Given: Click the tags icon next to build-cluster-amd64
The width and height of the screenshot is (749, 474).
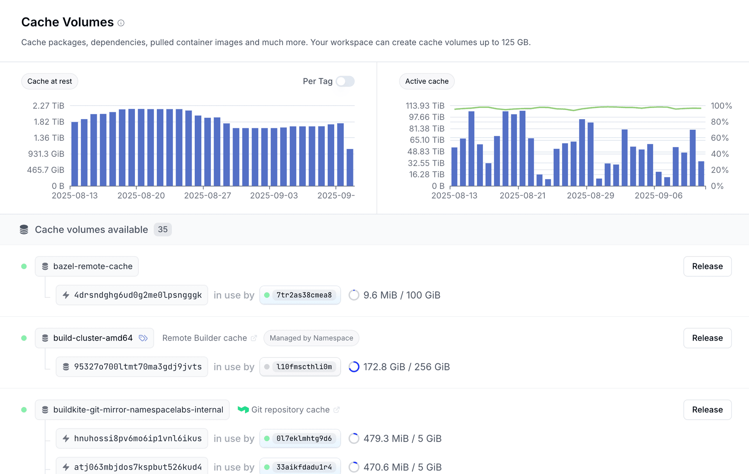Looking at the screenshot, I should tap(143, 338).
